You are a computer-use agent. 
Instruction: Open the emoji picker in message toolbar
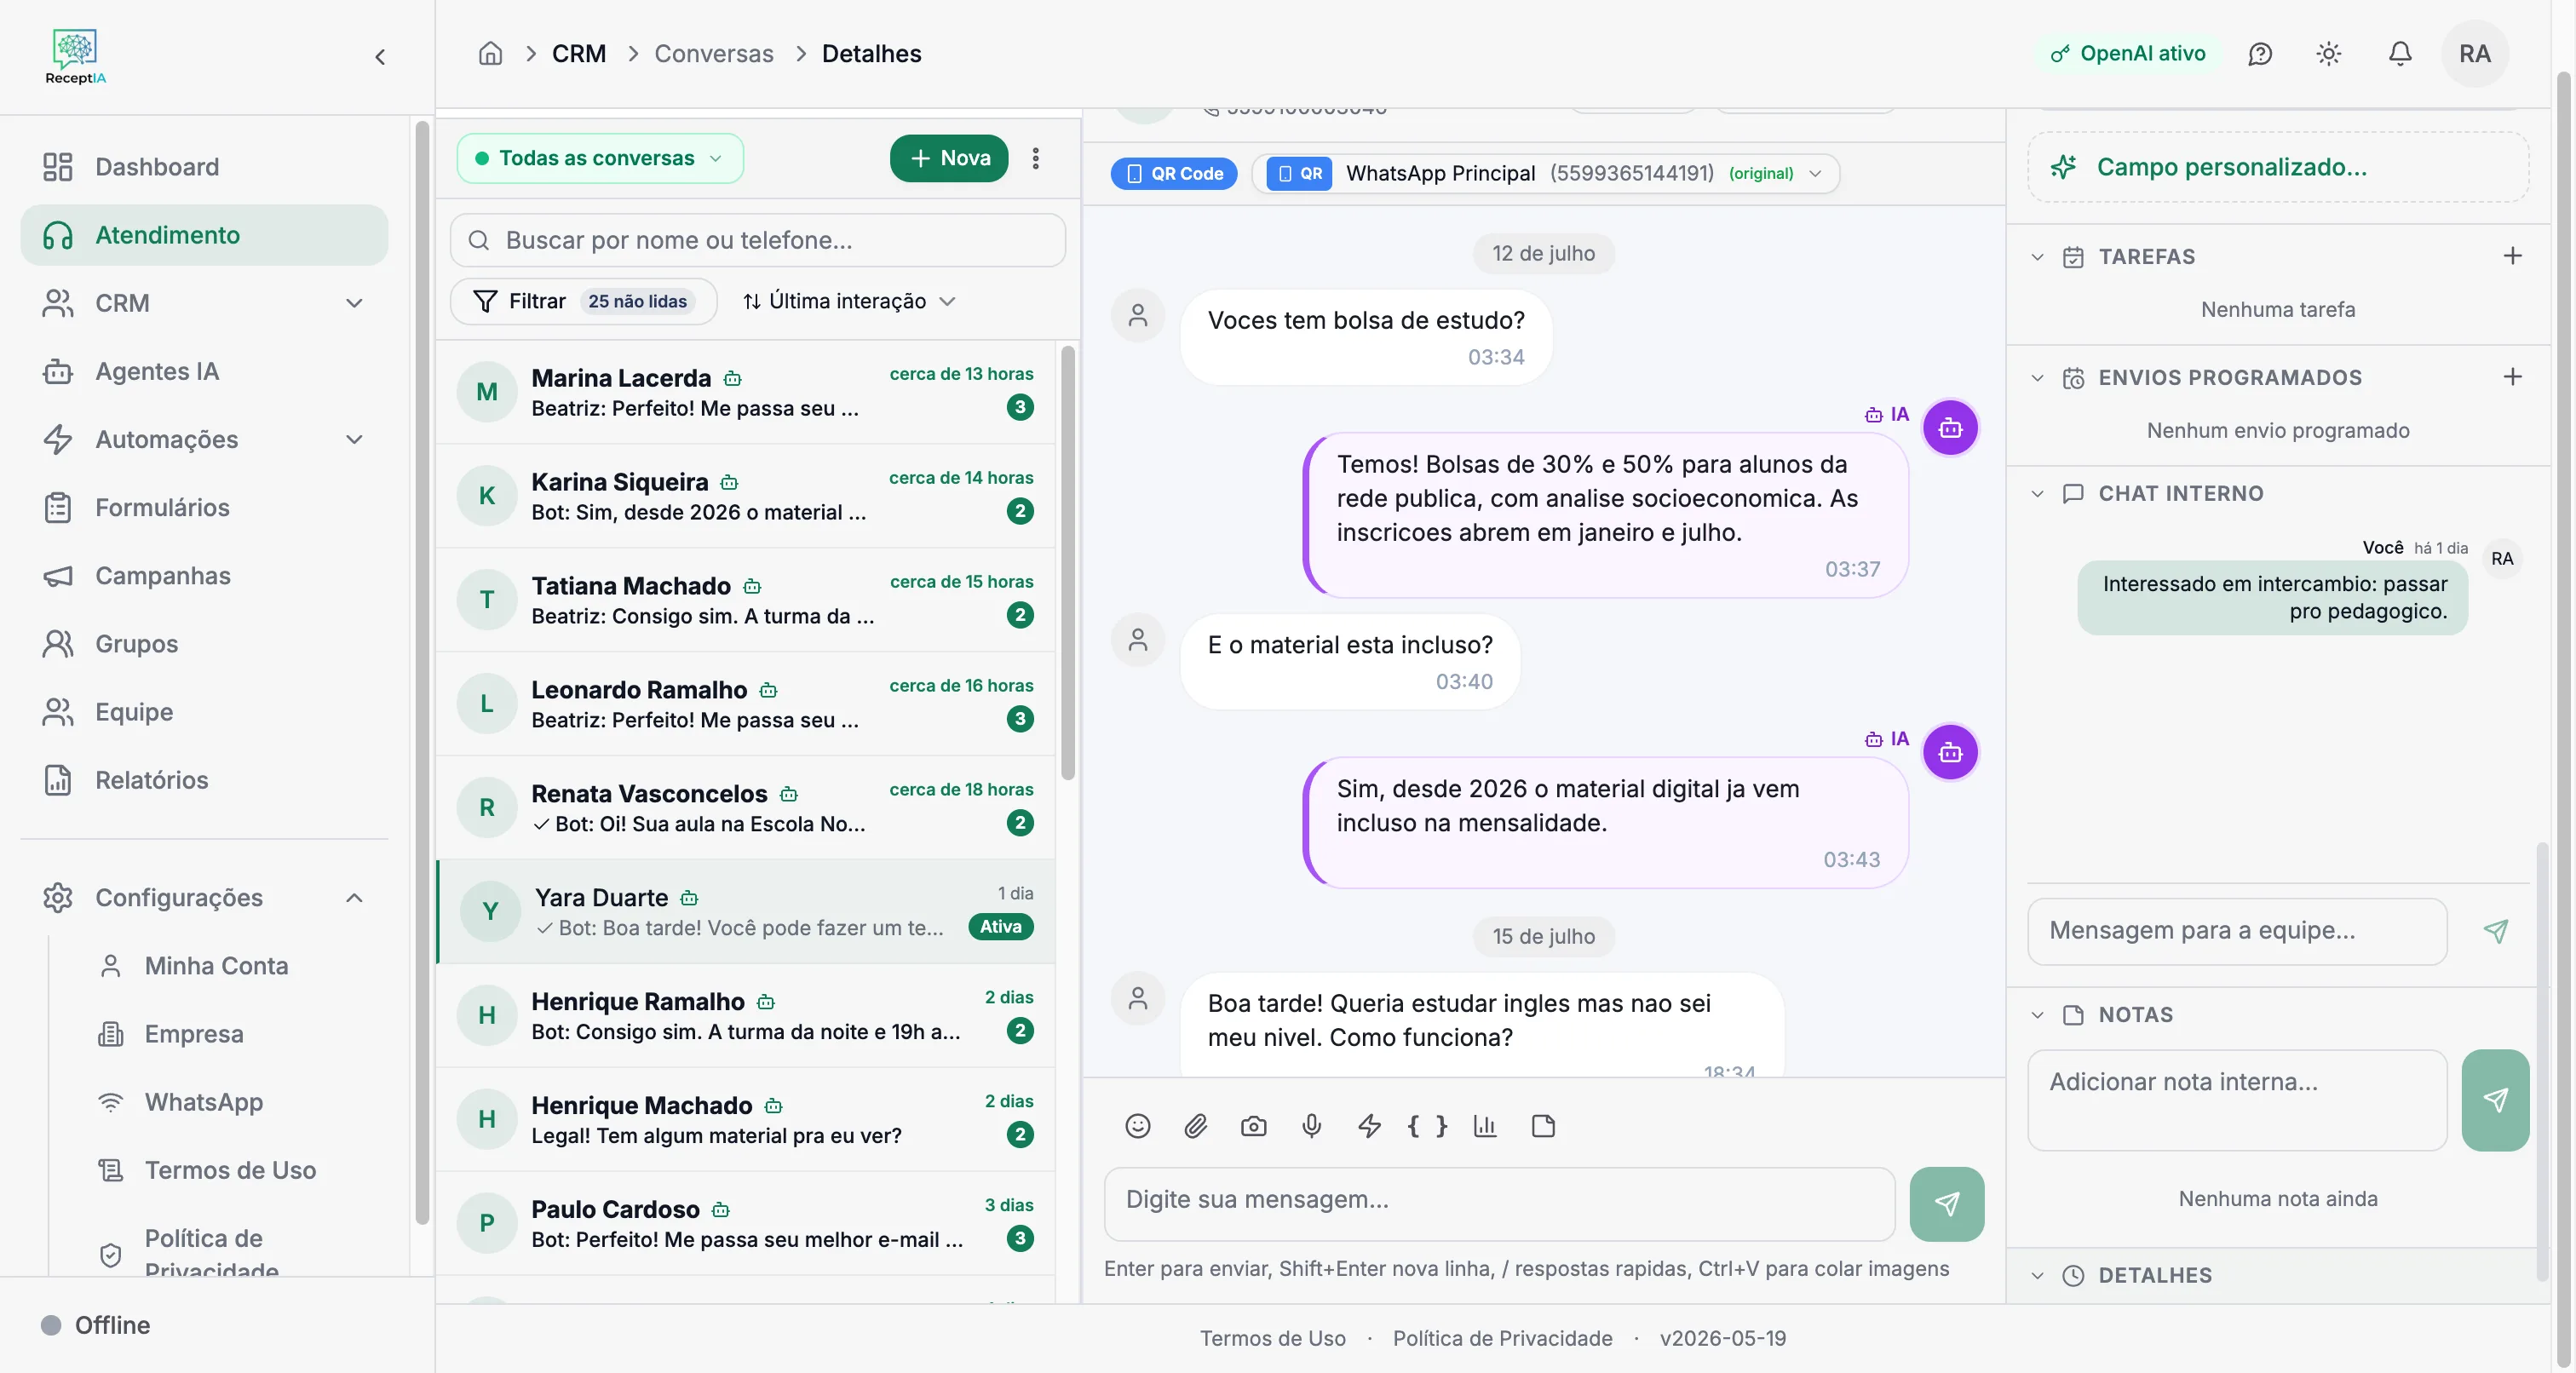pyautogui.click(x=1138, y=1126)
